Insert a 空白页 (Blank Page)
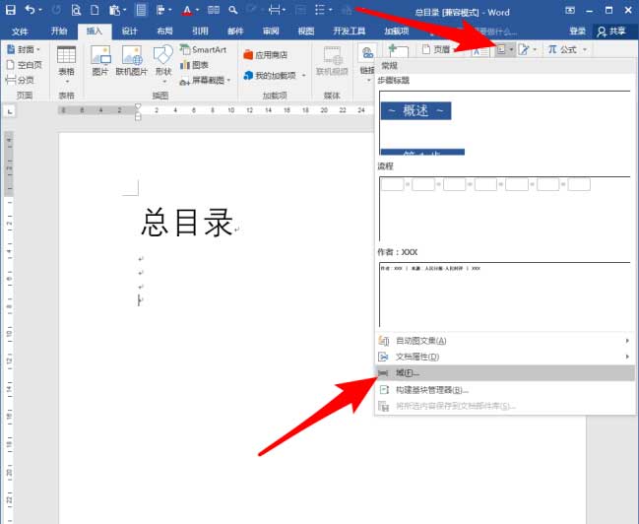 point(25,64)
